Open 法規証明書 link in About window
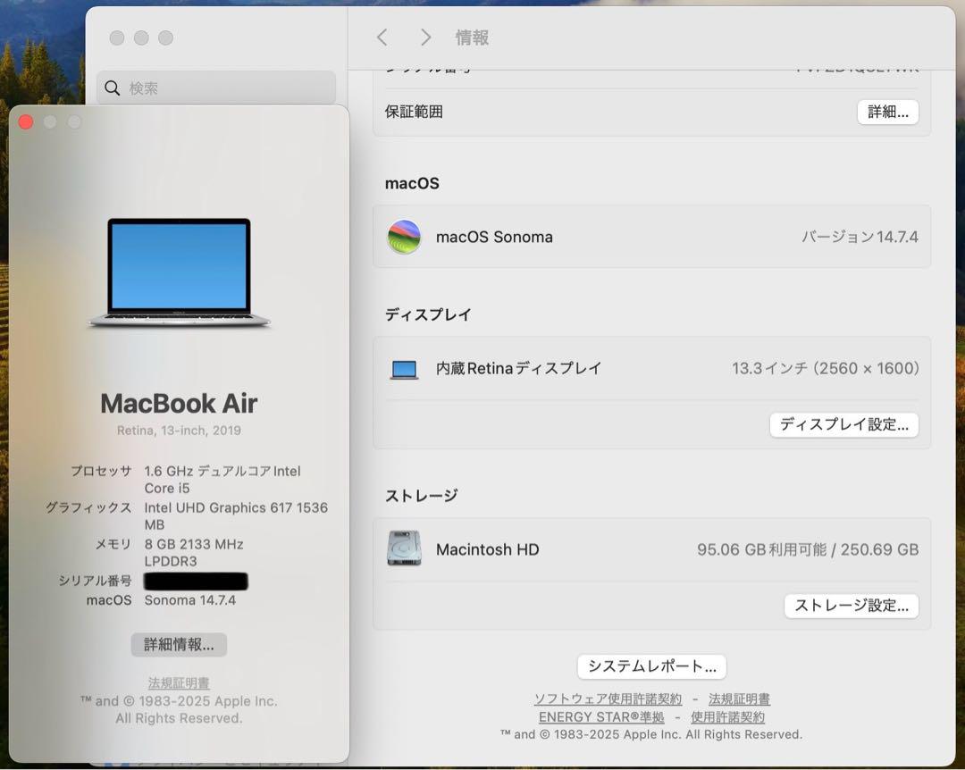Viewport: 965px width, 770px height. click(x=179, y=682)
